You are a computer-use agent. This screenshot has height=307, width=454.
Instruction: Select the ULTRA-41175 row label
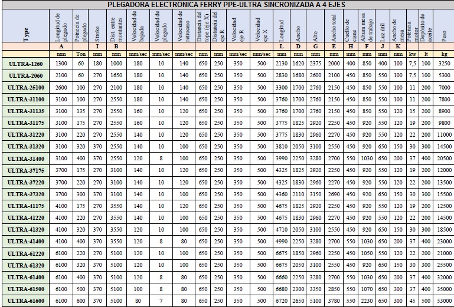pyautogui.click(x=25, y=206)
